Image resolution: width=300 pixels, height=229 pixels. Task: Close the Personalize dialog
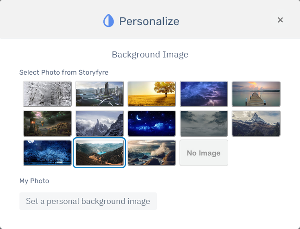(280, 20)
